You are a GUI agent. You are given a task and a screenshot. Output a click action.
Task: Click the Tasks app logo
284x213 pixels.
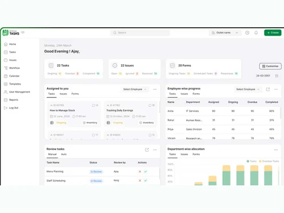click(x=11, y=33)
